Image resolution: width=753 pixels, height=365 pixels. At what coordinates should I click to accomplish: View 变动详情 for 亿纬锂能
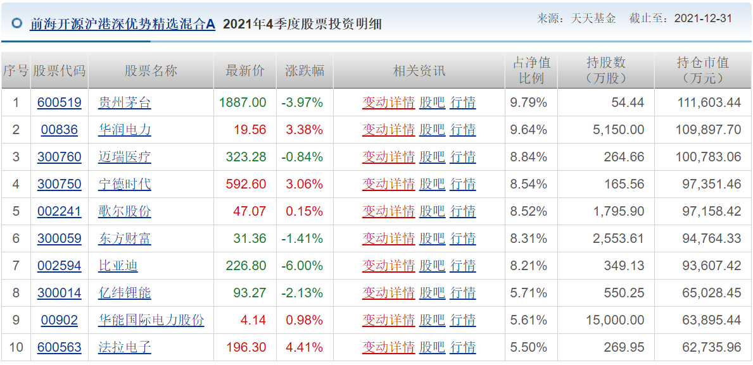(x=388, y=293)
